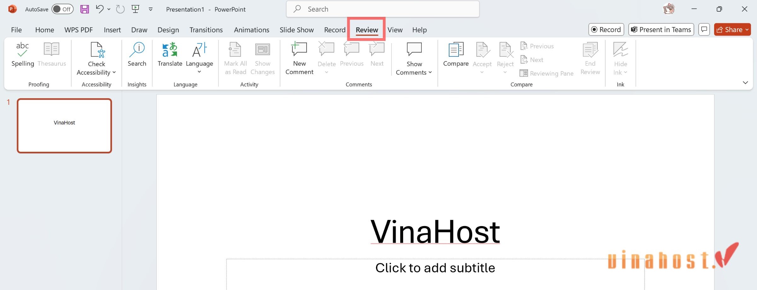Click Mark All as Read
This screenshot has height=290, width=757.
(235, 59)
